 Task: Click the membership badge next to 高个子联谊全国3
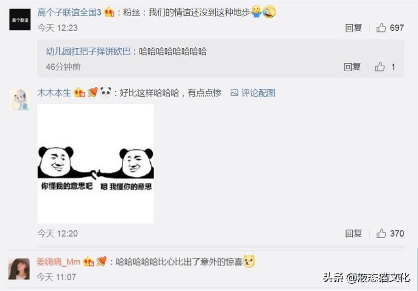tap(109, 12)
